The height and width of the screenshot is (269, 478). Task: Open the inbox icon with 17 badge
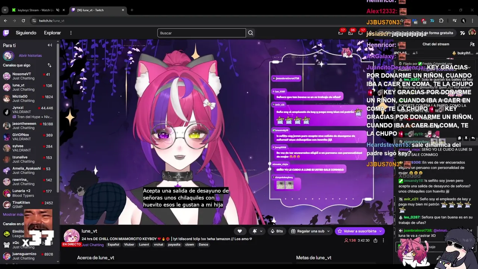coord(341,33)
